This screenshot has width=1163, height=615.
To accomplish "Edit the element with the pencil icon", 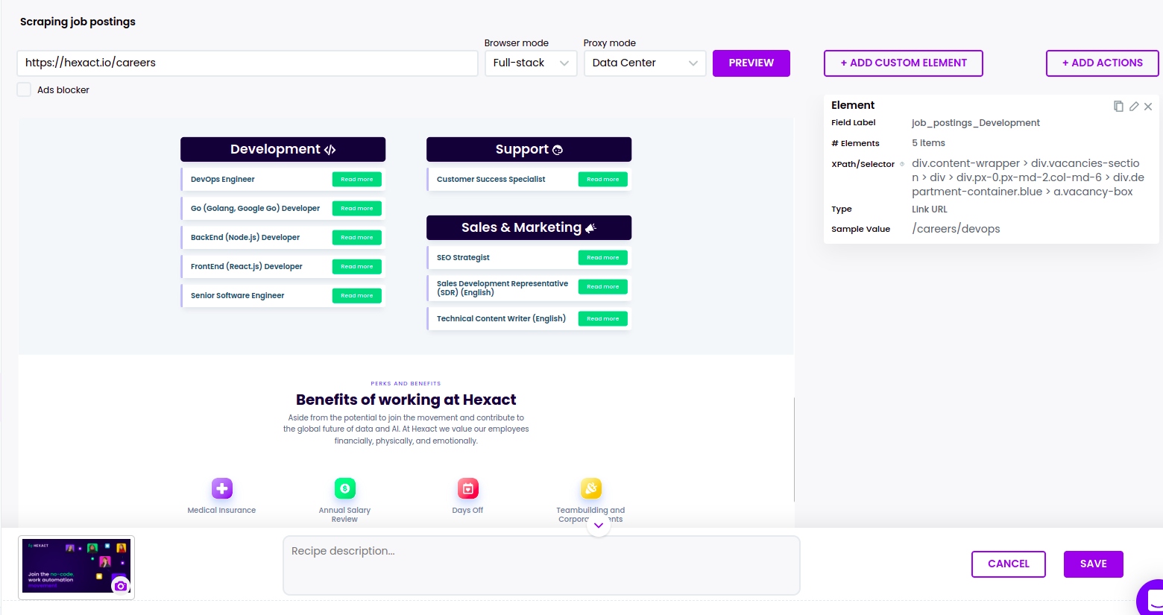I will pos(1133,106).
